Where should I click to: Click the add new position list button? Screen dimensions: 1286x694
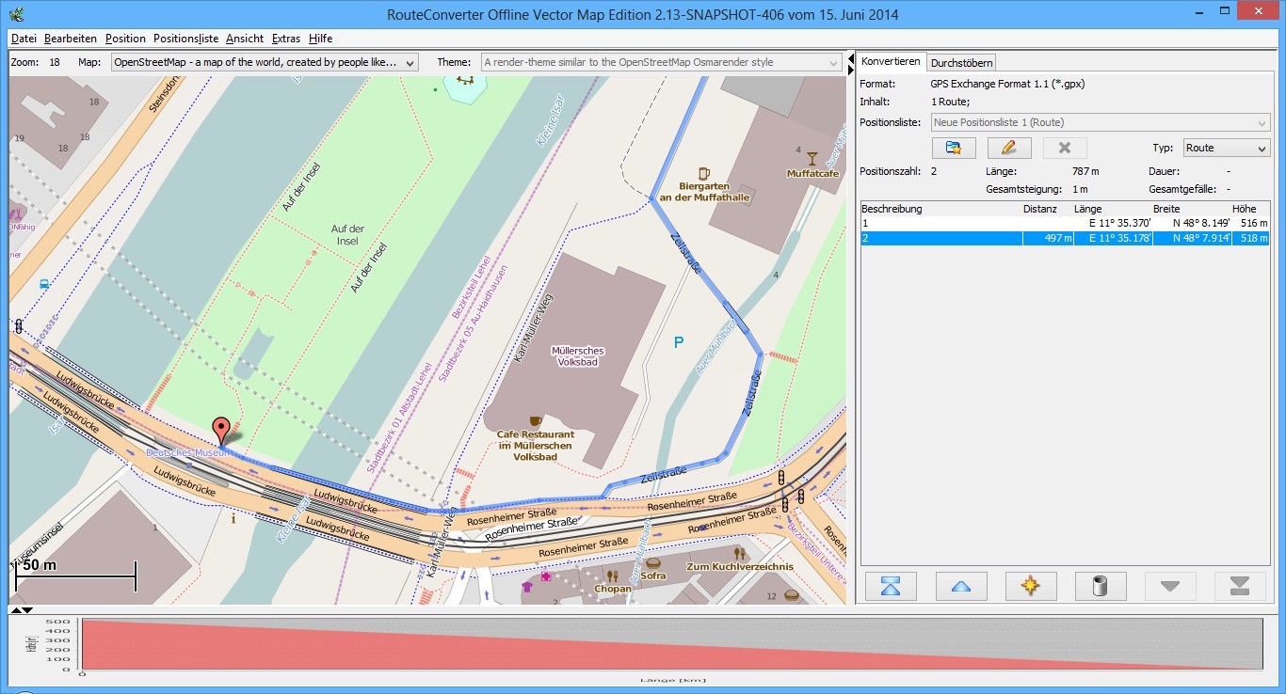[x=953, y=148]
